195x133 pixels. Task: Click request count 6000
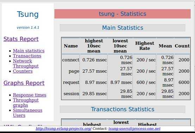(x=184, y=82)
